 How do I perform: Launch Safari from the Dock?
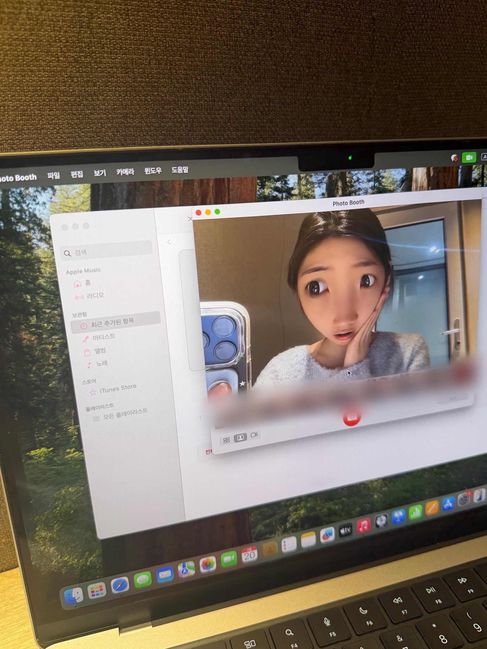[120, 585]
